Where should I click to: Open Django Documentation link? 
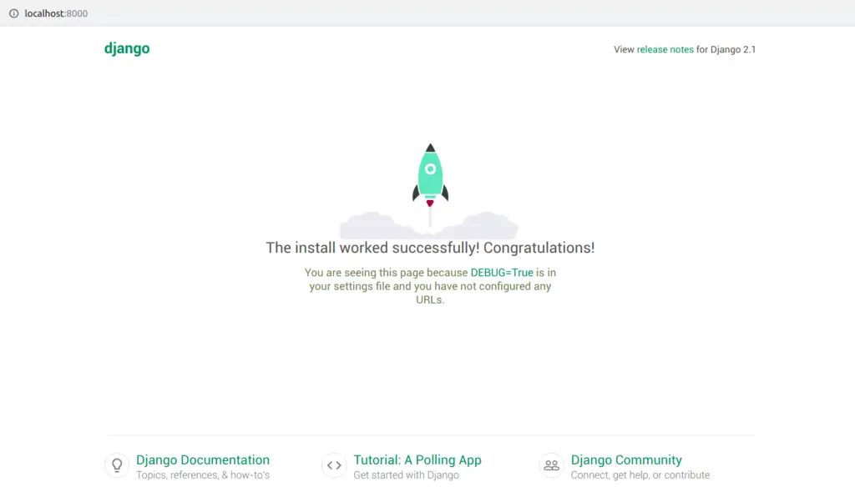(203, 459)
